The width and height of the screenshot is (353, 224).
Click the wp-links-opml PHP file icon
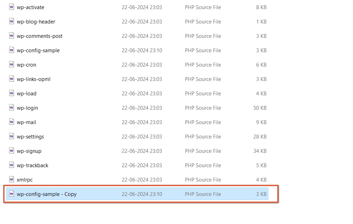pyautogui.click(x=12, y=79)
